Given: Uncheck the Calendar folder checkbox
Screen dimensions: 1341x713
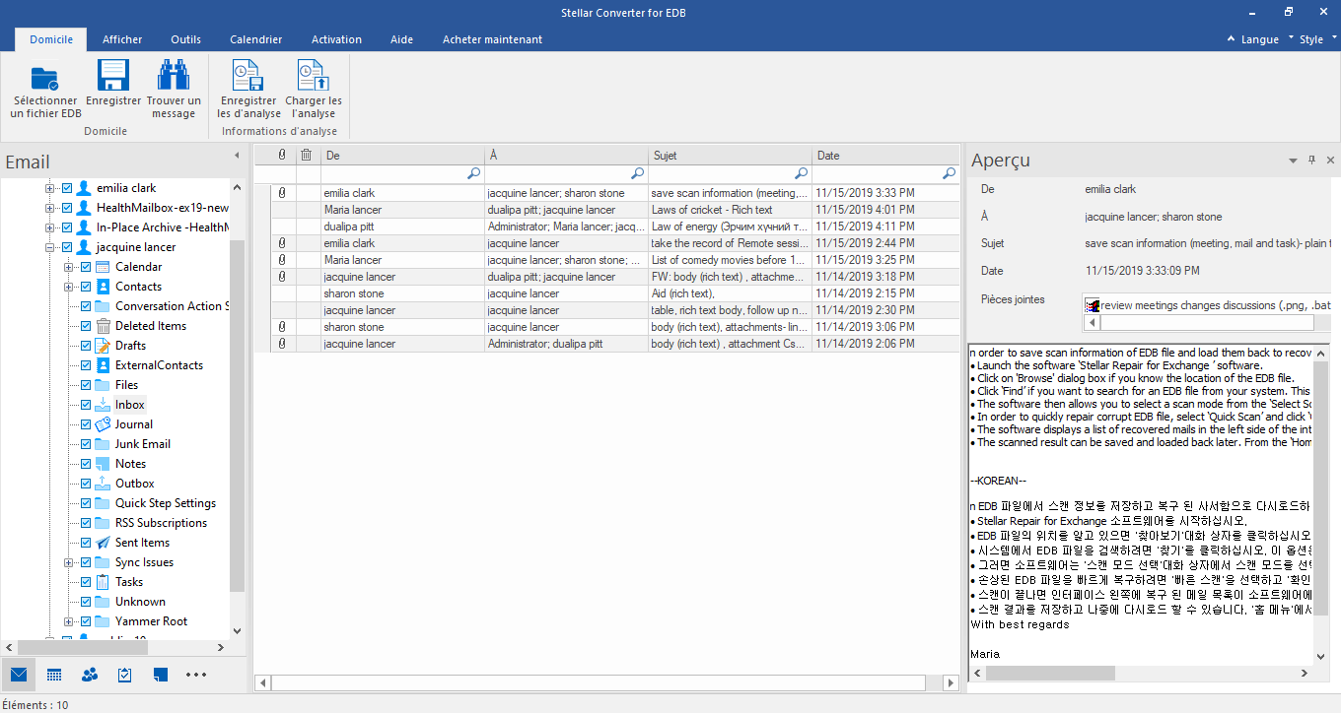Looking at the screenshot, I should click(x=86, y=267).
